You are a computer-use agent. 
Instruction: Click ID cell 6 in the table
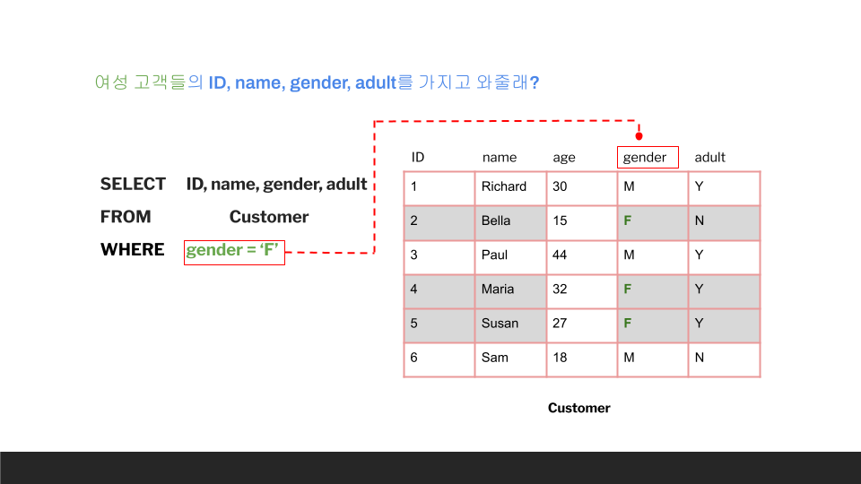pyautogui.click(x=439, y=360)
